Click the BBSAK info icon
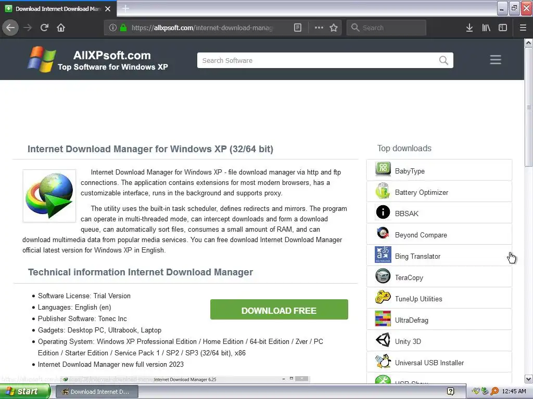 click(383, 212)
